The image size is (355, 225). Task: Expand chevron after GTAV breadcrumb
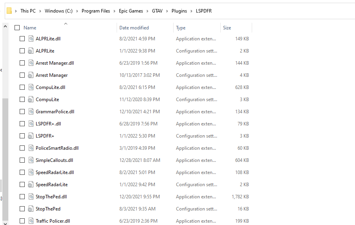pyautogui.click(x=167, y=11)
